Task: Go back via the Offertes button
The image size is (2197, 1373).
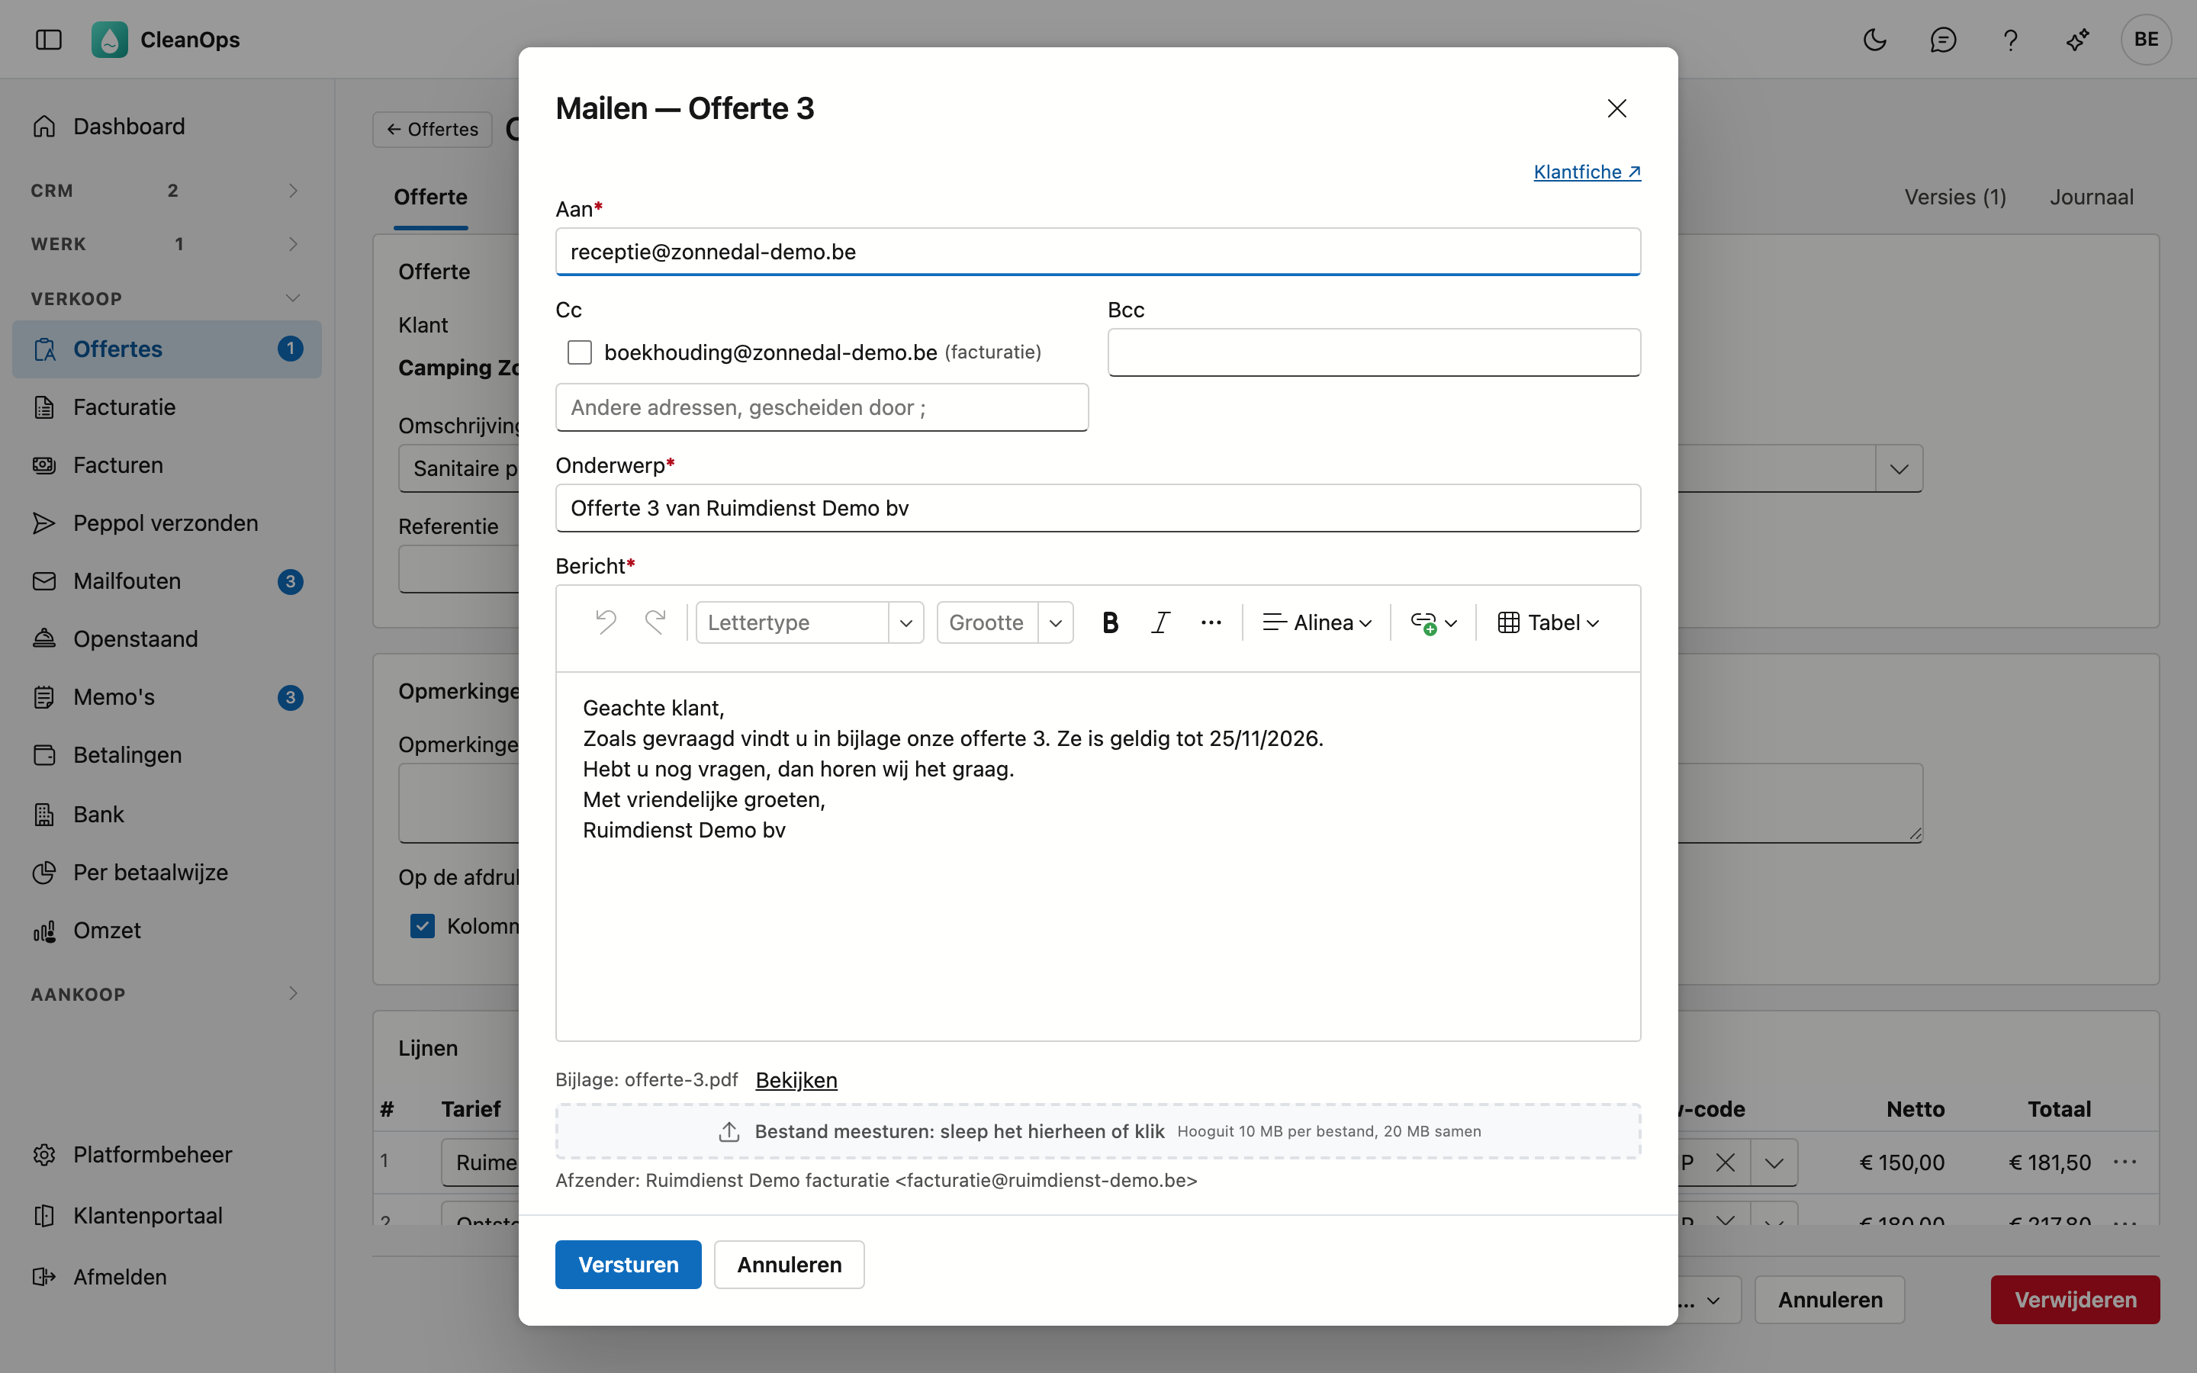Action: [432, 129]
